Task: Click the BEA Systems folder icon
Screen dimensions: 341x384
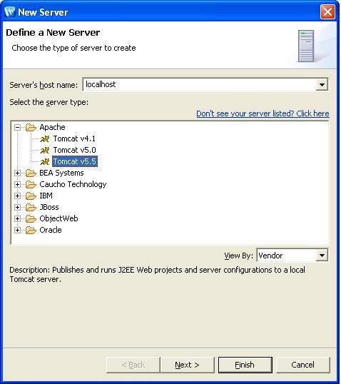Action: click(31, 173)
